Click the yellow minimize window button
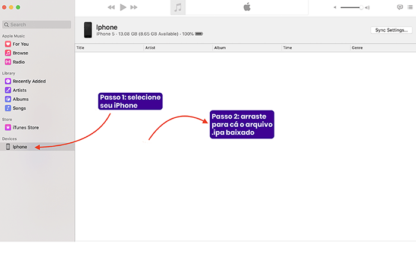 pos(11,7)
